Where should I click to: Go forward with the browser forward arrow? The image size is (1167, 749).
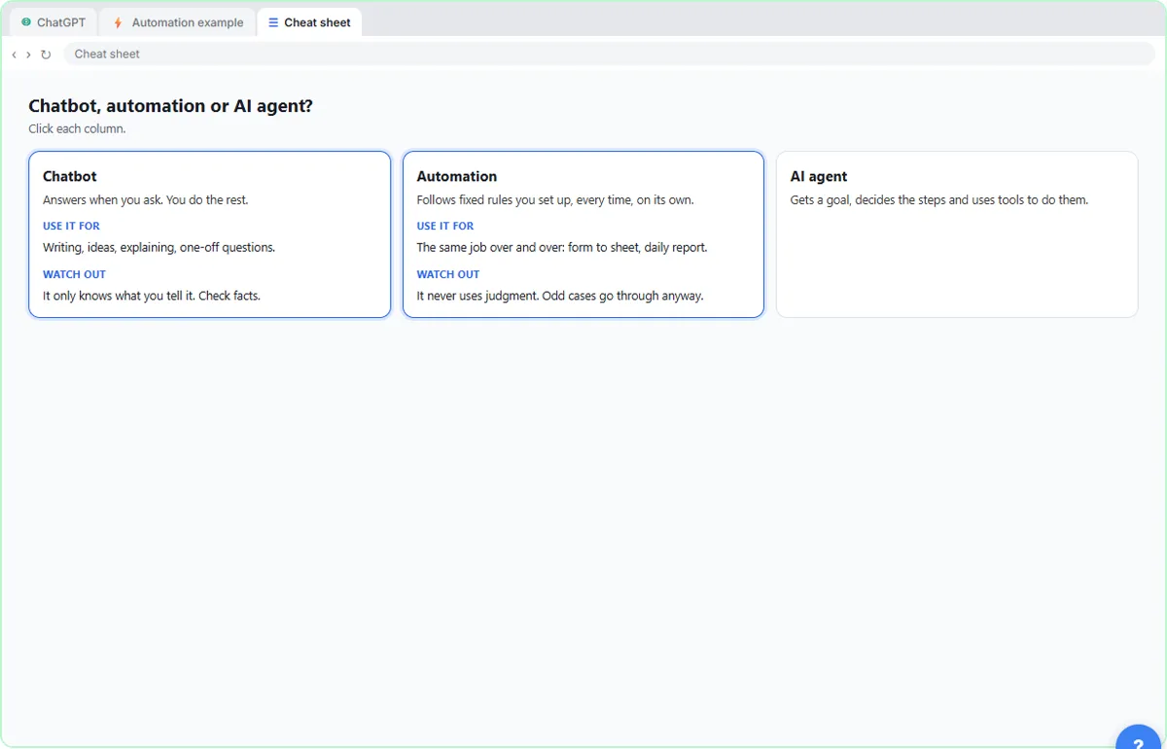[x=28, y=54]
